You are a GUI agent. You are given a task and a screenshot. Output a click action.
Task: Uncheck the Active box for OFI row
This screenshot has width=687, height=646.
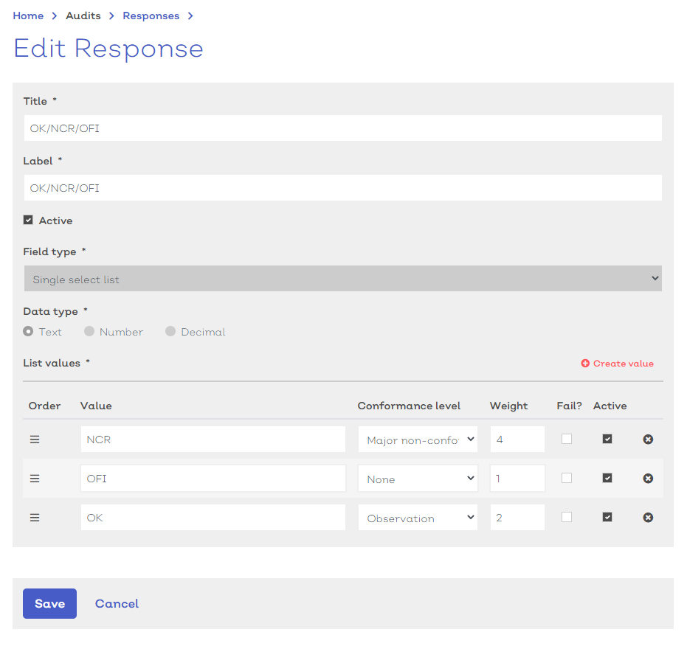[607, 478]
